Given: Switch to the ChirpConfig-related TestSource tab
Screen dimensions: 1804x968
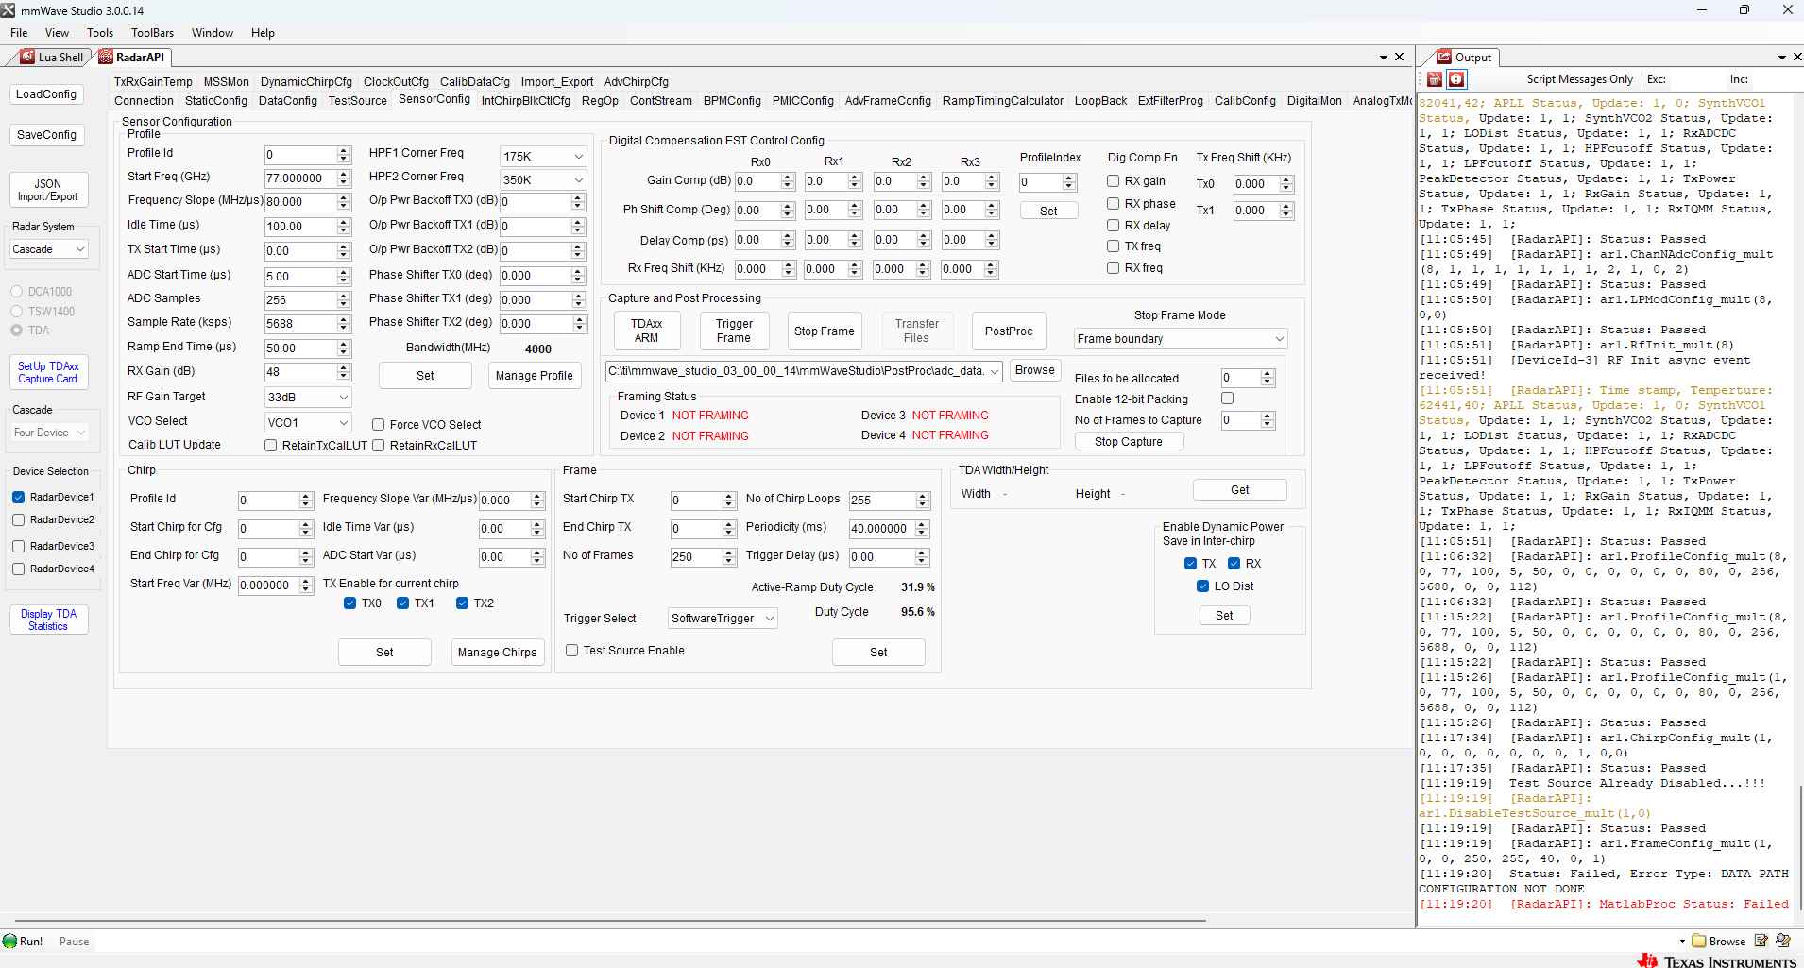Looking at the screenshot, I should click(x=357, y=101).
